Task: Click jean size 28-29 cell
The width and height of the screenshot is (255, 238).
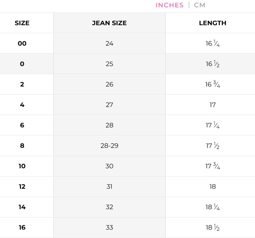Action: click(x=109, y=146)
